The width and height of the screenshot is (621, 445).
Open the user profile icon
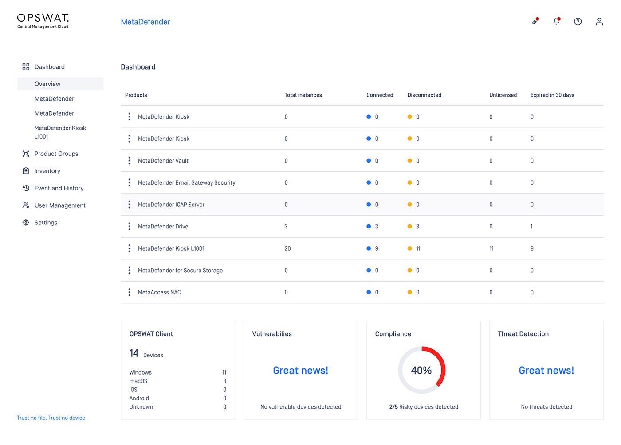599,22
